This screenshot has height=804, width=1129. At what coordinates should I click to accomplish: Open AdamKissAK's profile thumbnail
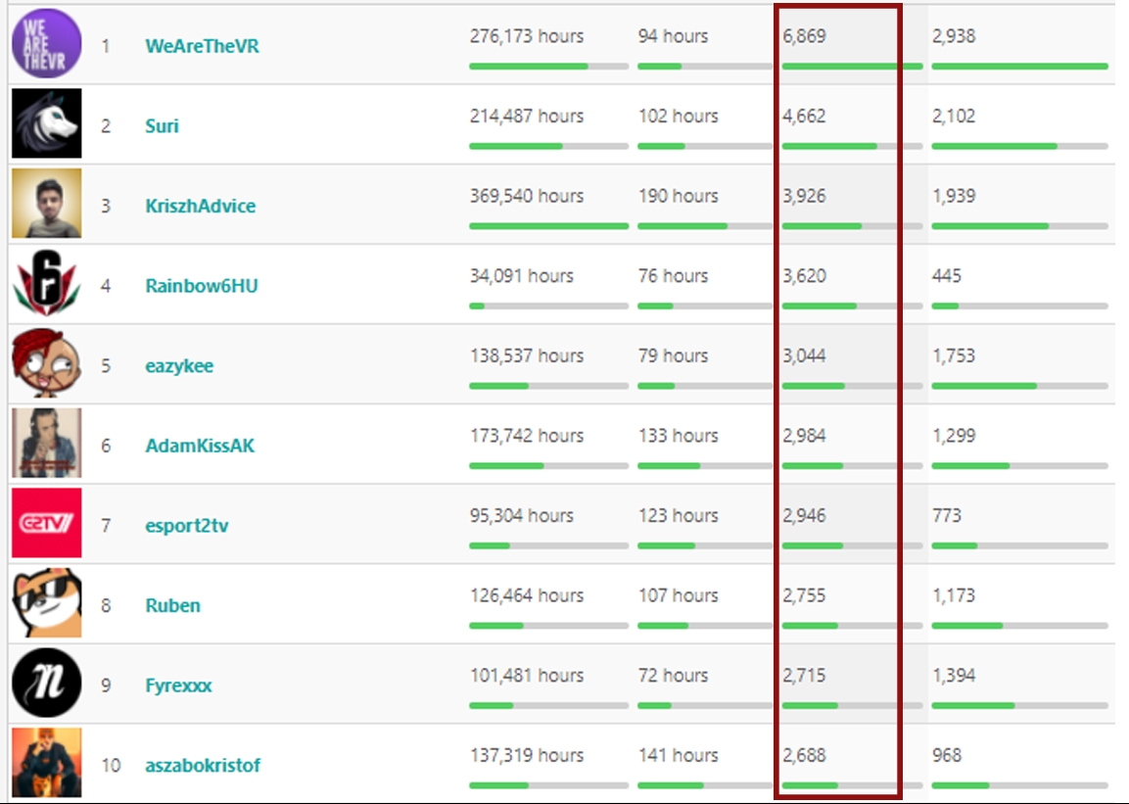point(46,444)
